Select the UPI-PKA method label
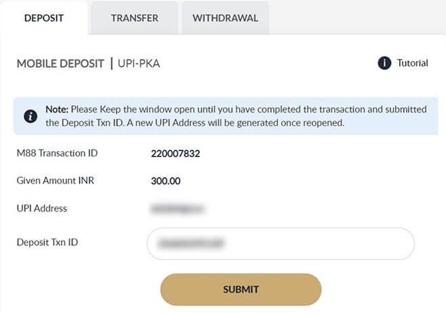 (x=139, y=64)
